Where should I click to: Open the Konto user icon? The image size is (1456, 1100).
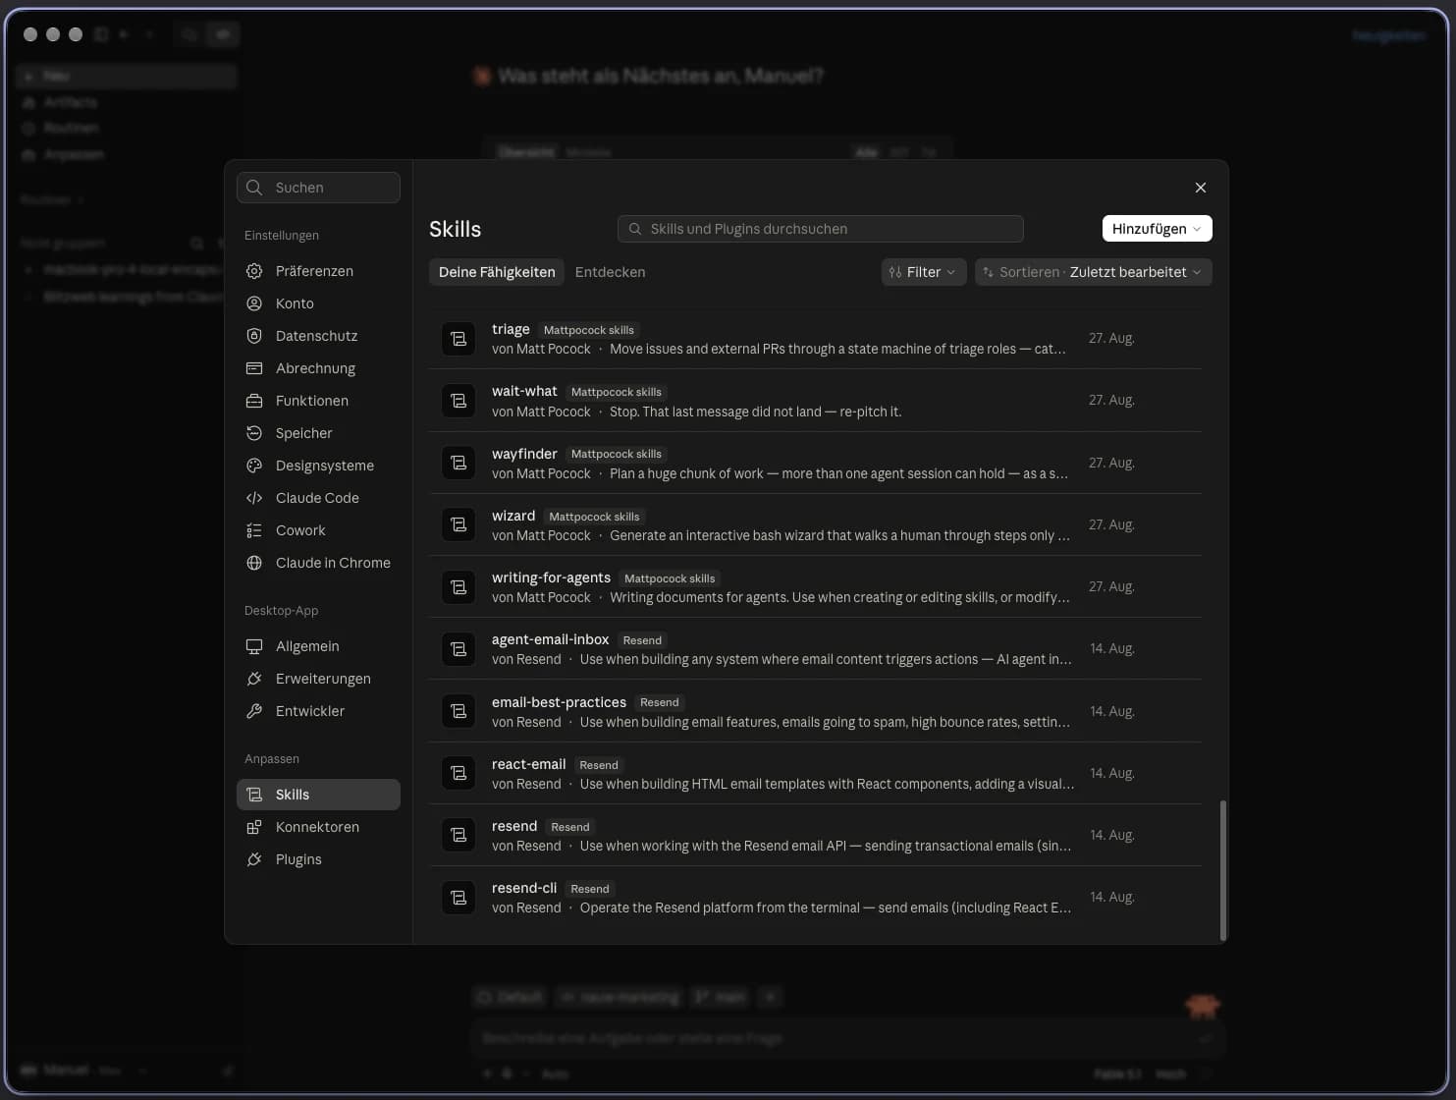coord(254,303)
